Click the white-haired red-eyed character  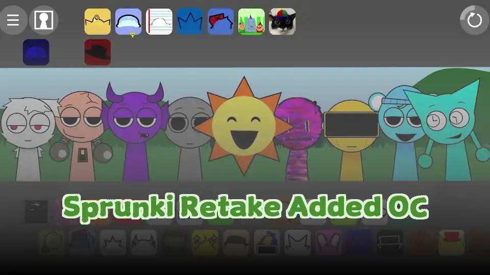(x=28, y=139)
